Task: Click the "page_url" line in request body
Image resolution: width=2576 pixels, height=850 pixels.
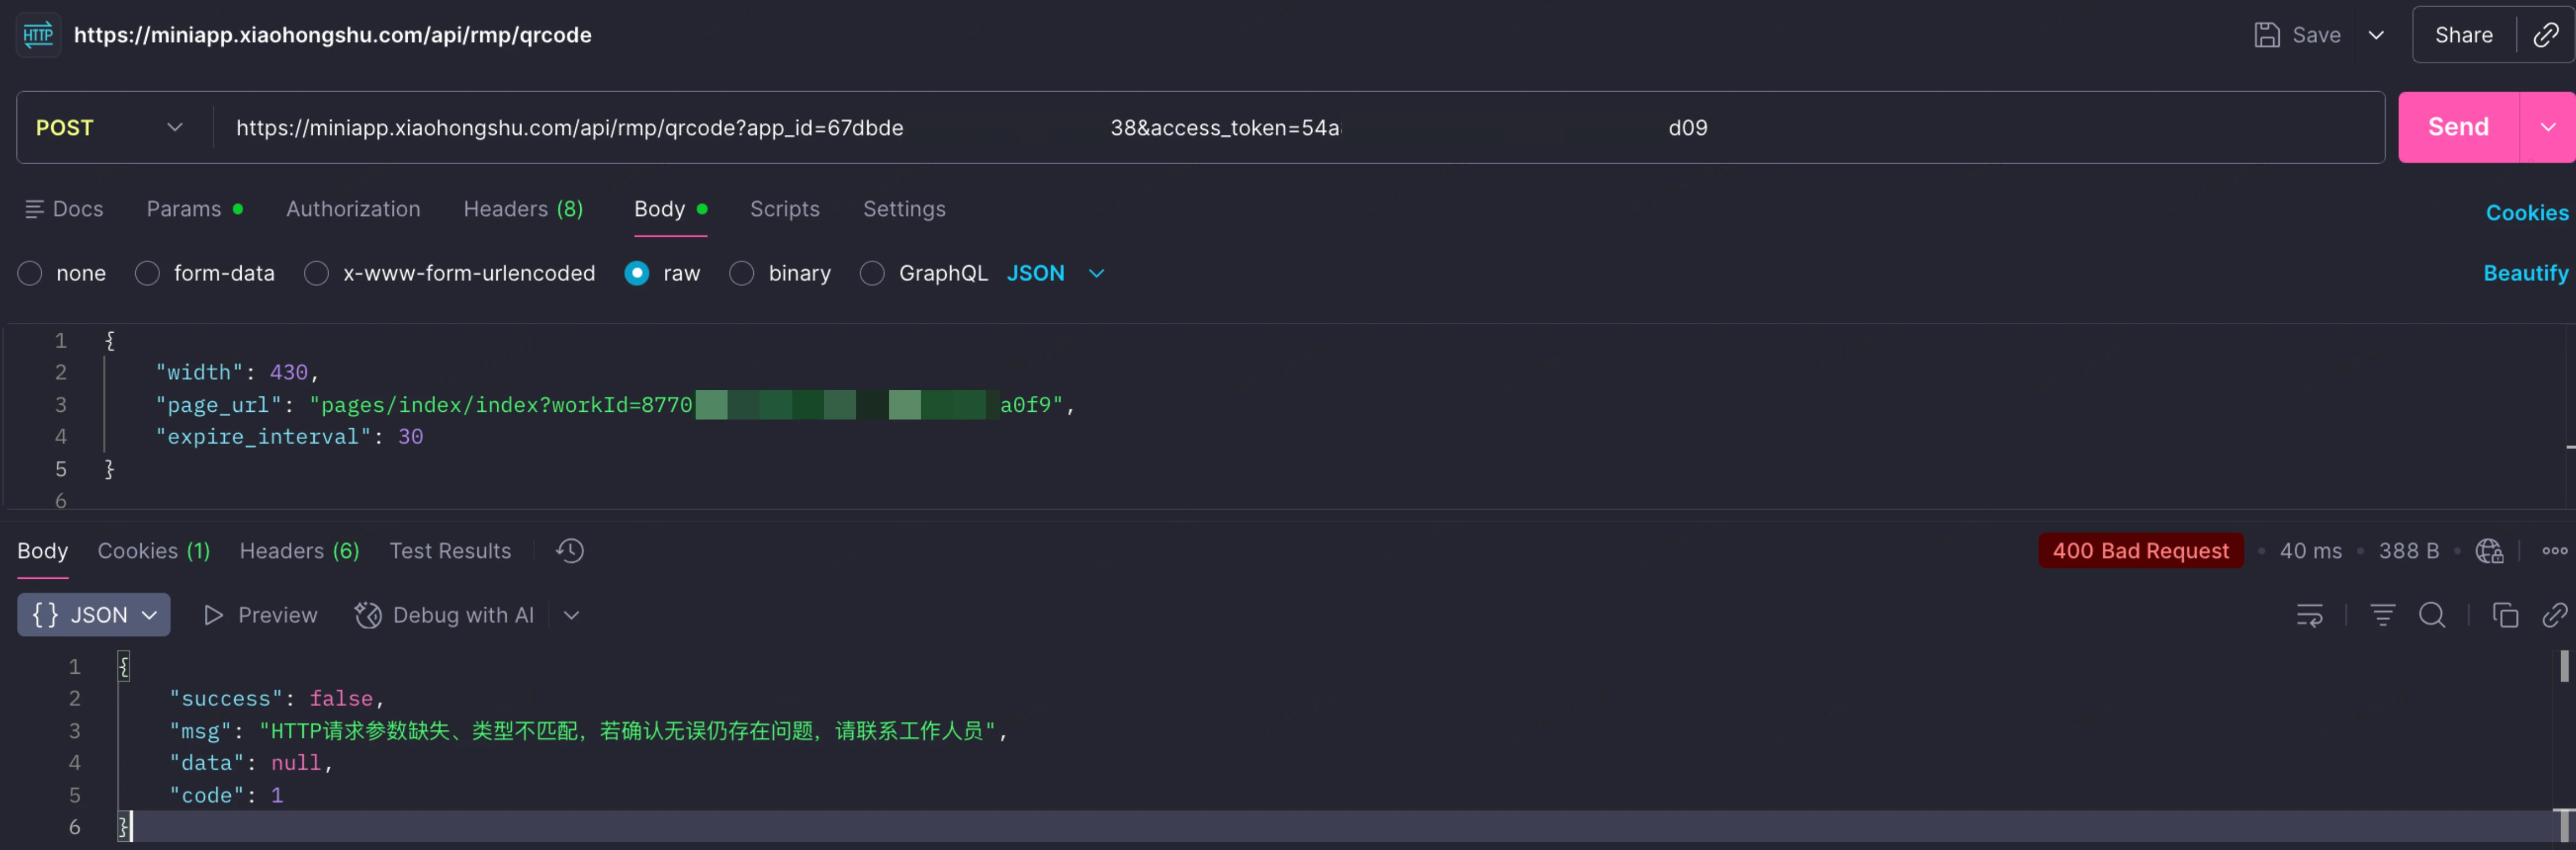Action: (614, 405)
